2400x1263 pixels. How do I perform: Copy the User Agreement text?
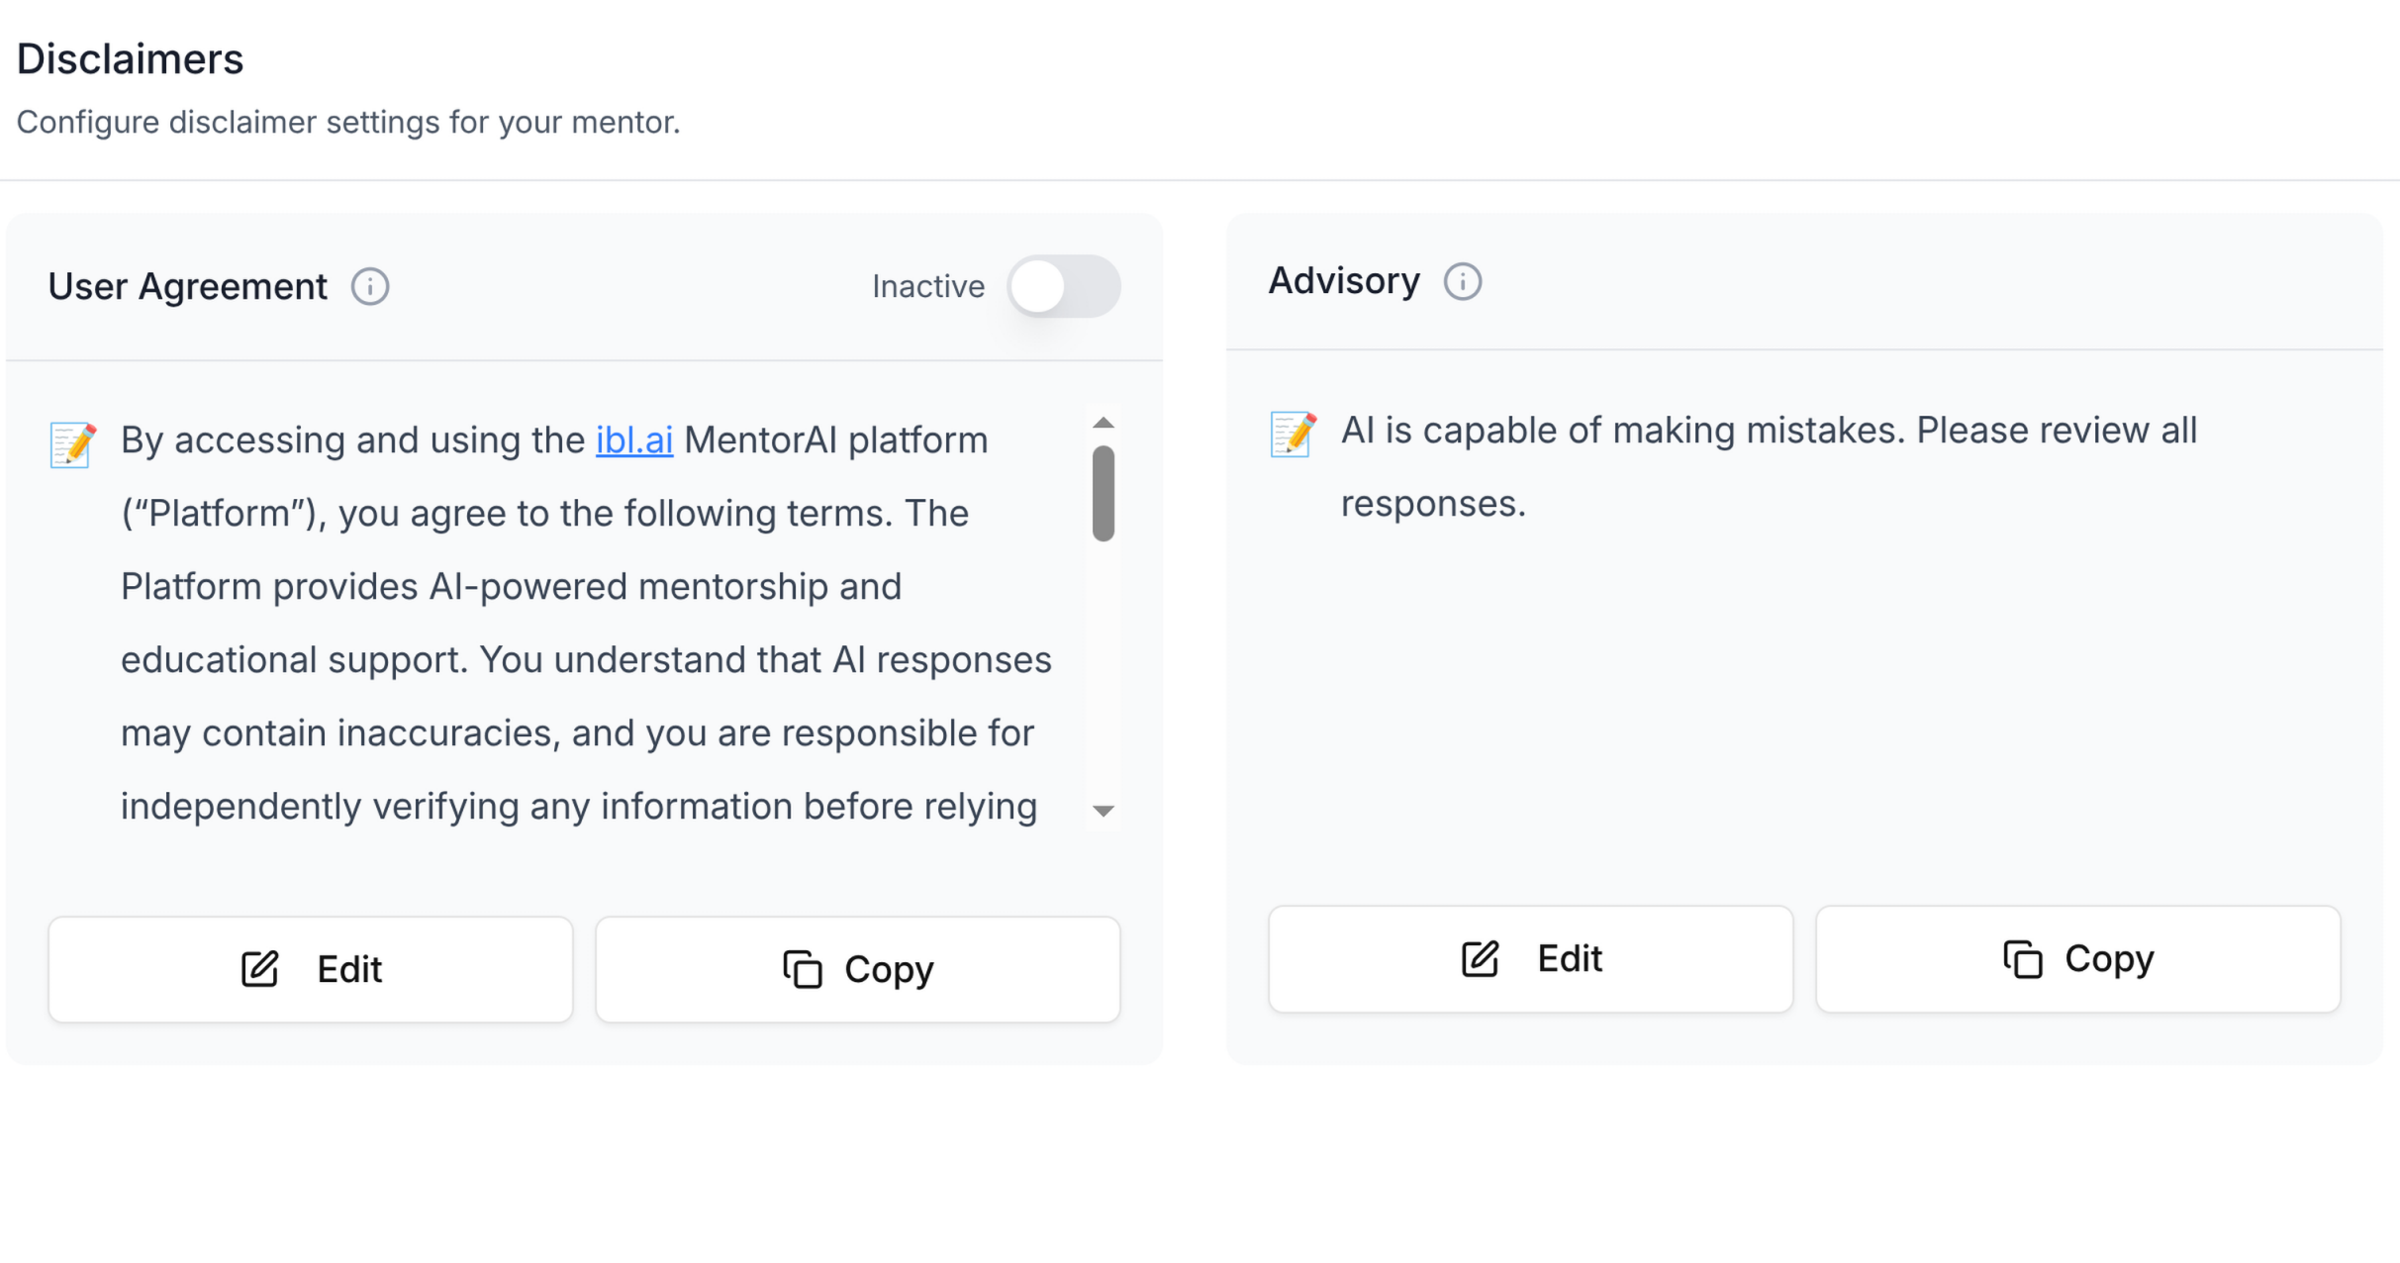coord(858,969)
